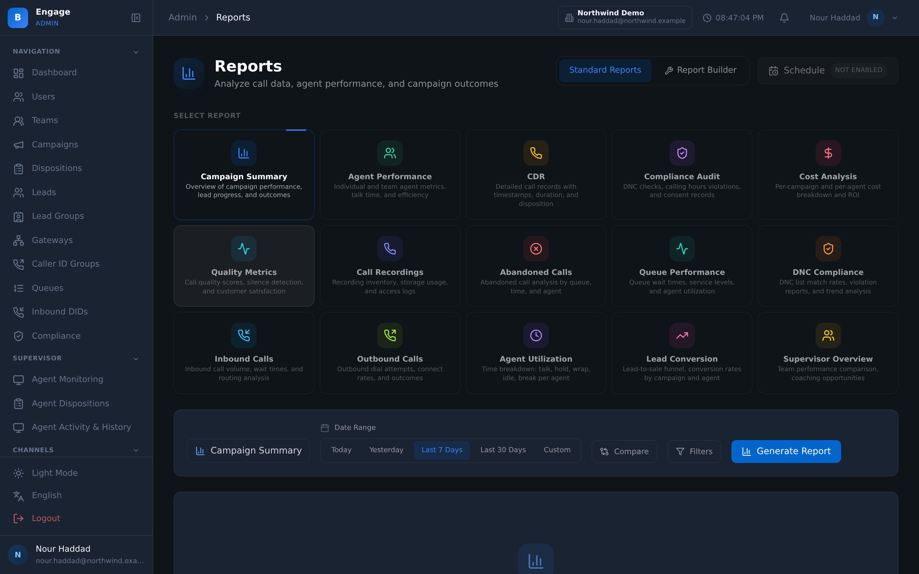Open the Filters panel

pyautogui.click(x=694, y=451)
